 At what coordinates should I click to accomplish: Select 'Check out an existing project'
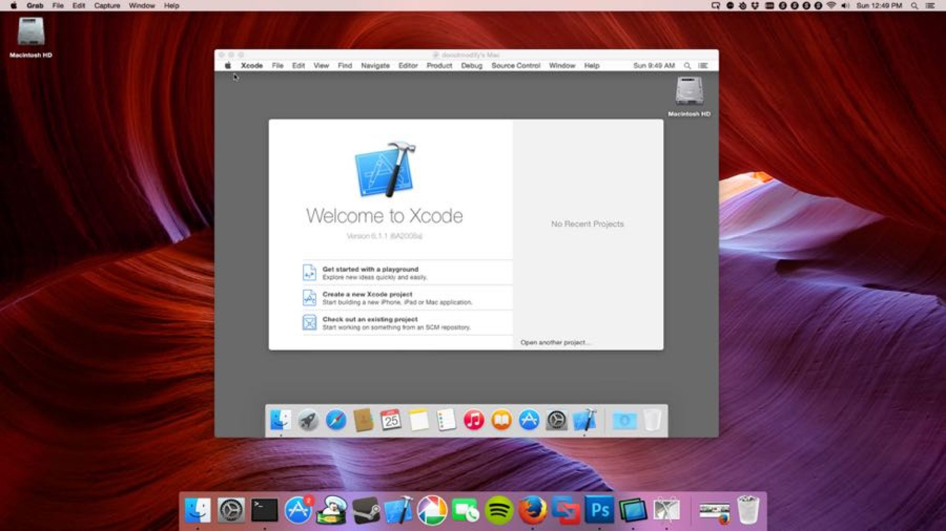370,319
